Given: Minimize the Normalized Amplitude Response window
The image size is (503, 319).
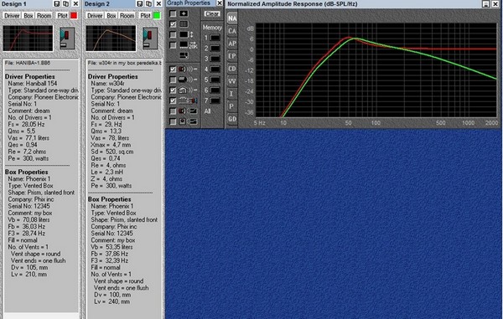Looking at the screenshot, I should (486, 4).
